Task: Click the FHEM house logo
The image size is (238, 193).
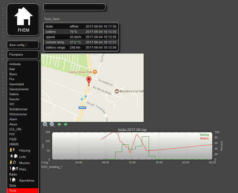Action: pos(23,20)
